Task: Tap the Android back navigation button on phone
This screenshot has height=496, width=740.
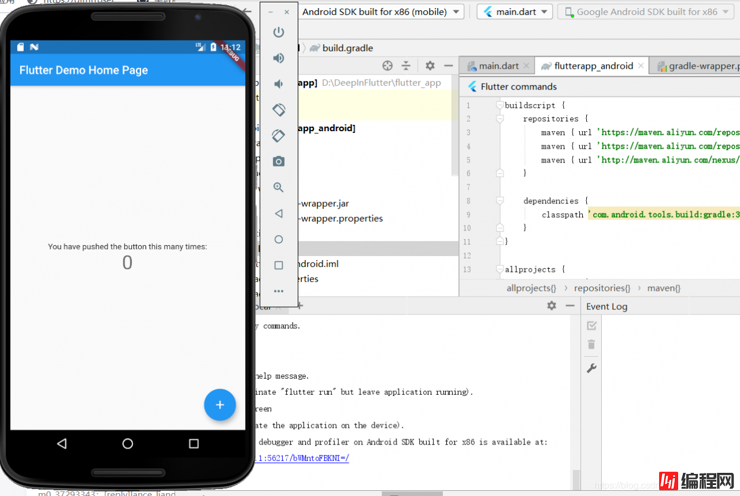Action: [62, 443]
